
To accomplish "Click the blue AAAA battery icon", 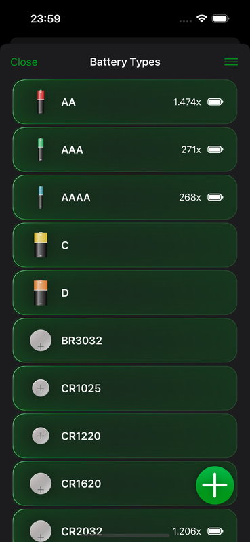I will 41,197.
